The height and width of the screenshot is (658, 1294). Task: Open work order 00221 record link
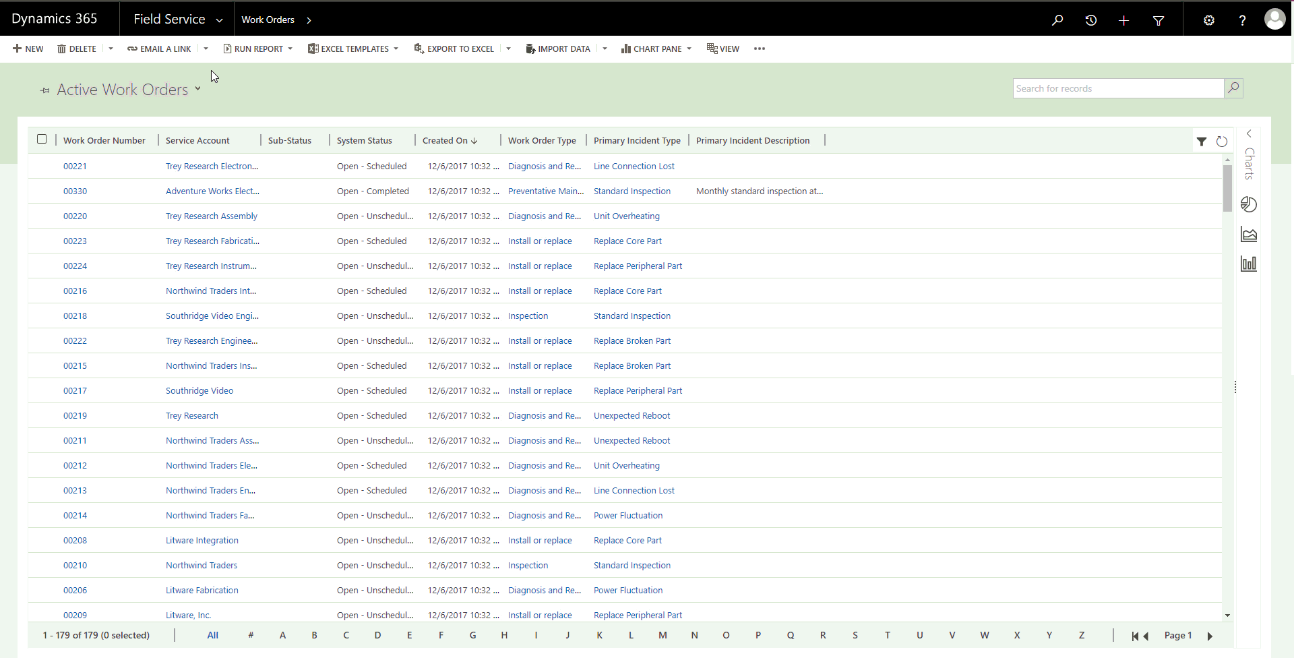coord(74,166)
